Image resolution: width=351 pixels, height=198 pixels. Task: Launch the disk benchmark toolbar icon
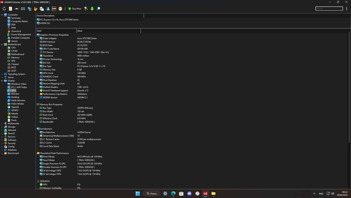[17, 9]
